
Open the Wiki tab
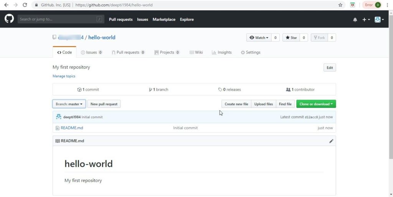coord(196,52)
